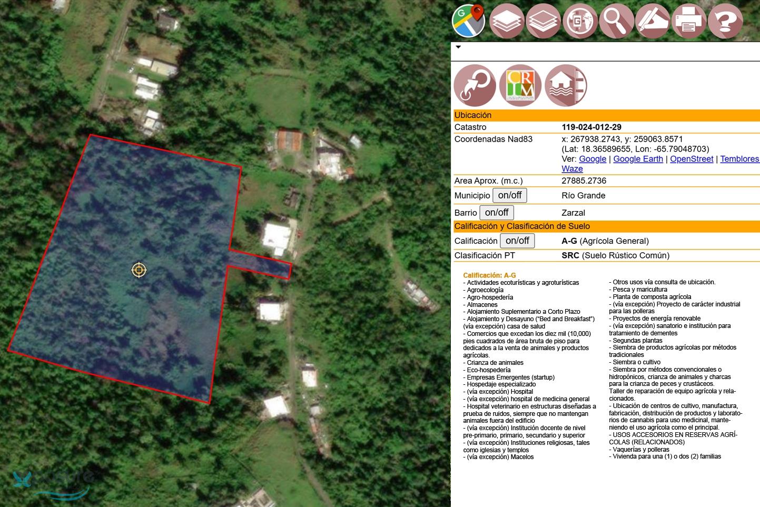This screenshot has width=760, height=507.
Task: Open the magnifying glass search tool
Action: [x=616, y=21]
